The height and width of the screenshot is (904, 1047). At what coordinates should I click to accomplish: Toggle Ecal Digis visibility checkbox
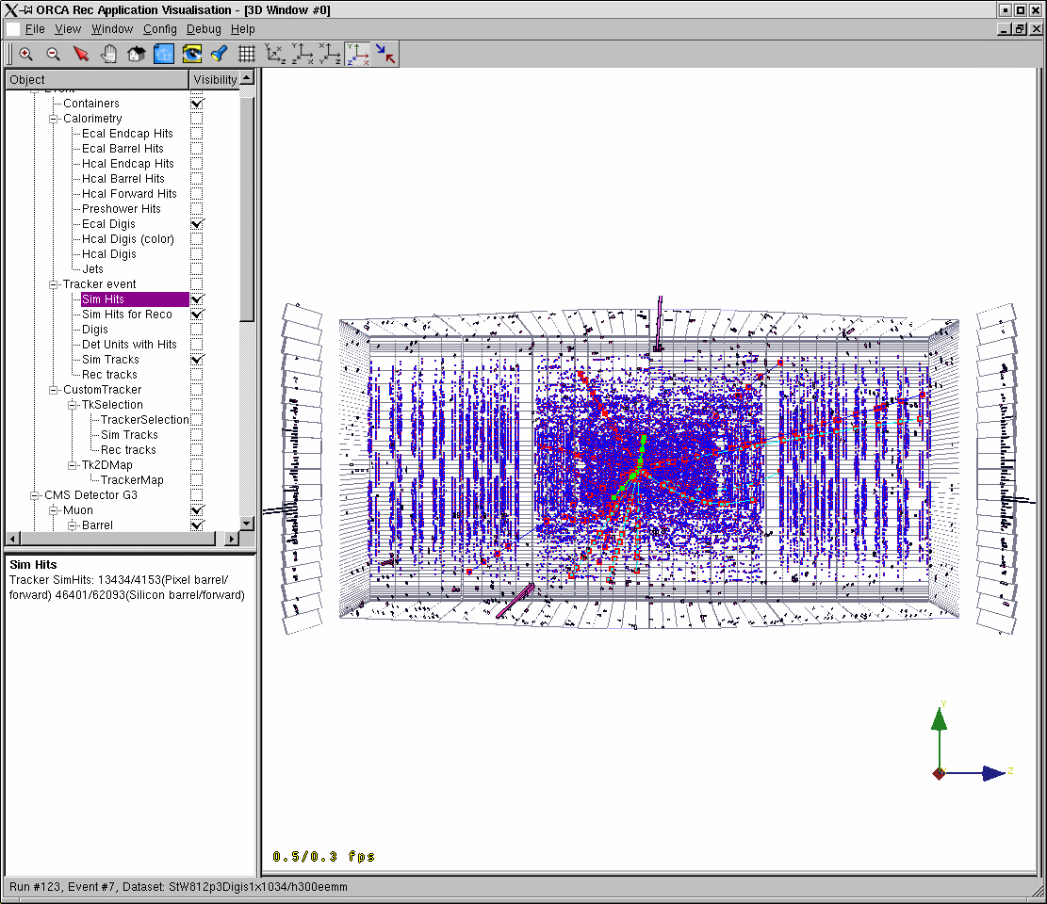[197, 224]
